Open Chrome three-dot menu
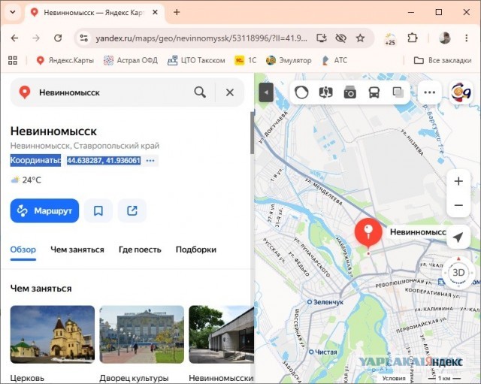481x384 pixels. (x=466, y=38)
